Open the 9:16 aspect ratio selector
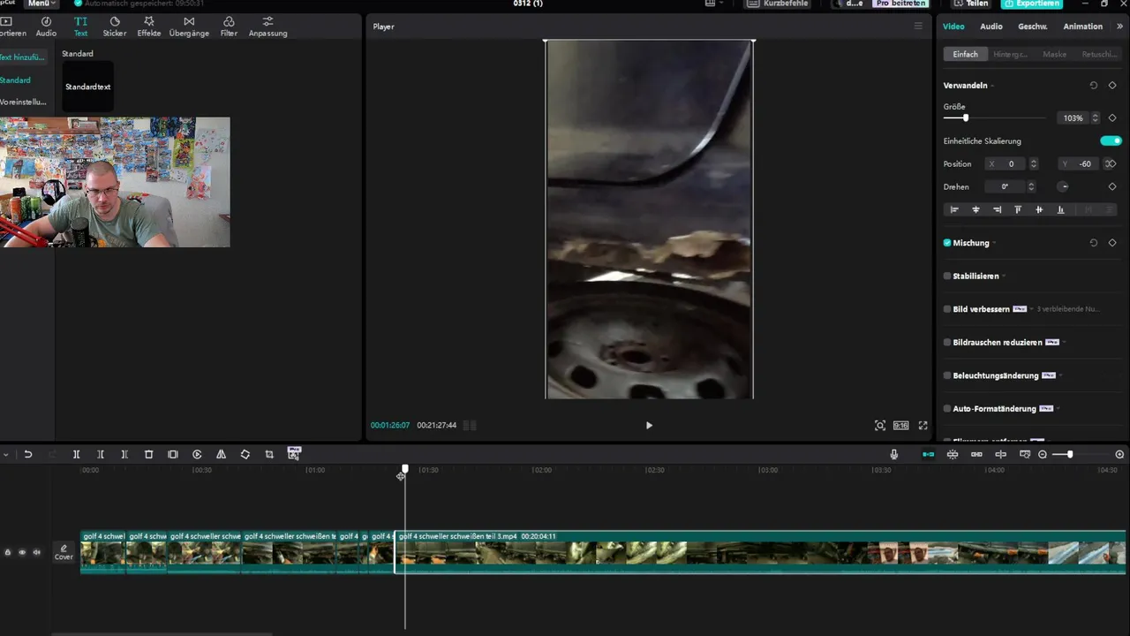 pyautogui.click(x=900, y=425)
